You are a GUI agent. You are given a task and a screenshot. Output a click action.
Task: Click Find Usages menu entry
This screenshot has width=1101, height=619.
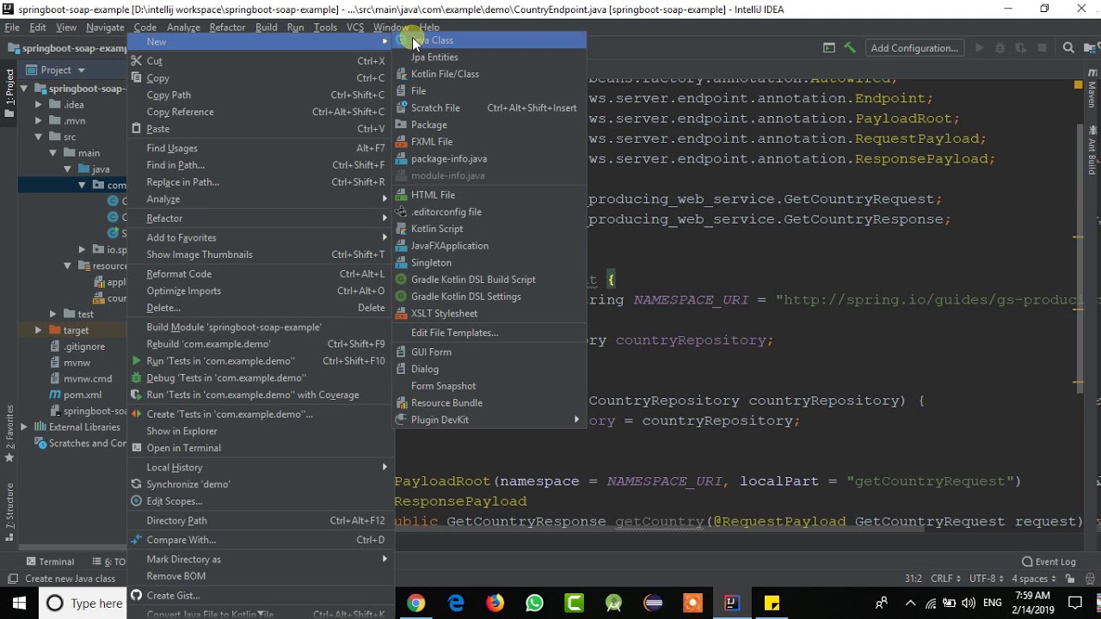pos(261,149)
